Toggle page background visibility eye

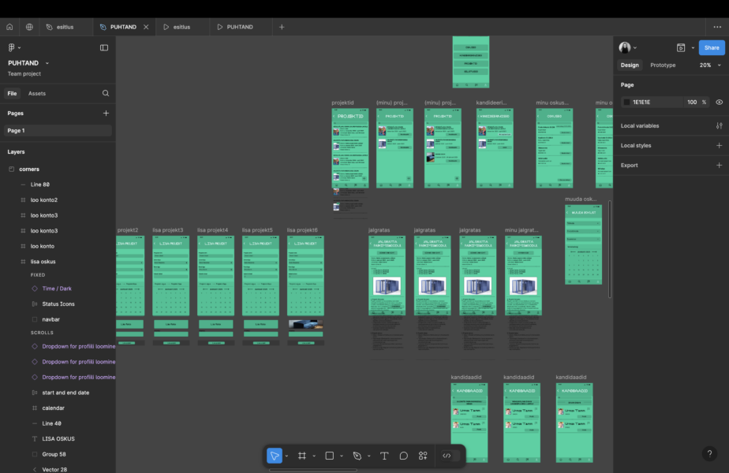pos(719,102)
